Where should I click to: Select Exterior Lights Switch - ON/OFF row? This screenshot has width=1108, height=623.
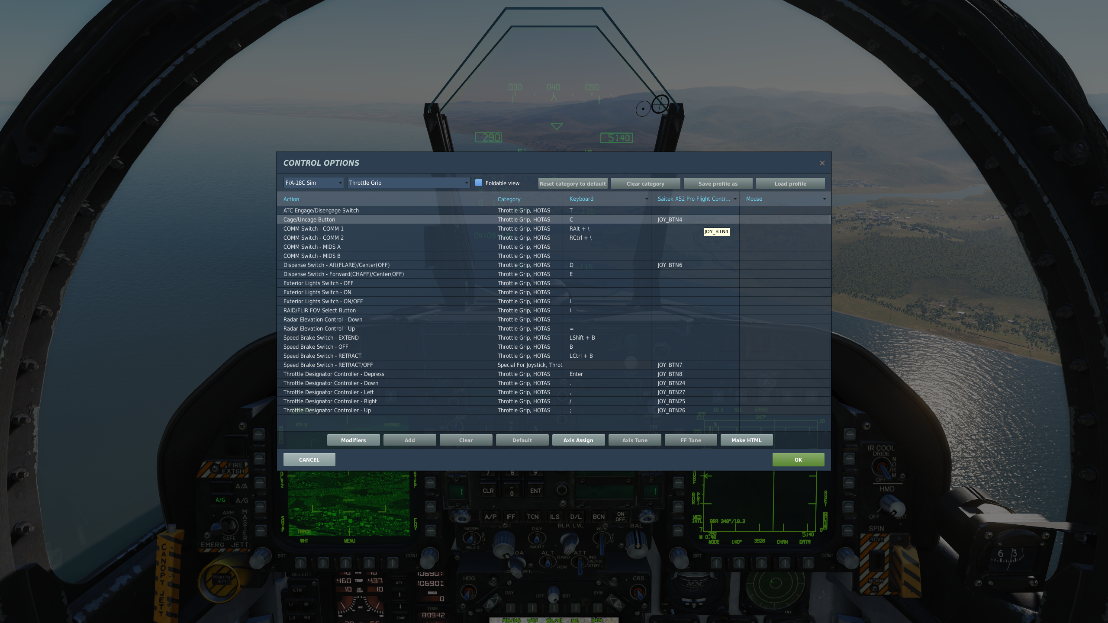(553, 301)
